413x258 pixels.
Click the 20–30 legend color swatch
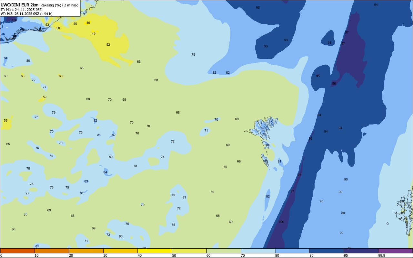click(86, 251)
